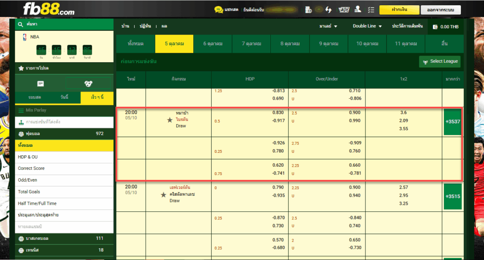Go to the fb88.com logo
The image size is (484, 260).
pos(49,9)
